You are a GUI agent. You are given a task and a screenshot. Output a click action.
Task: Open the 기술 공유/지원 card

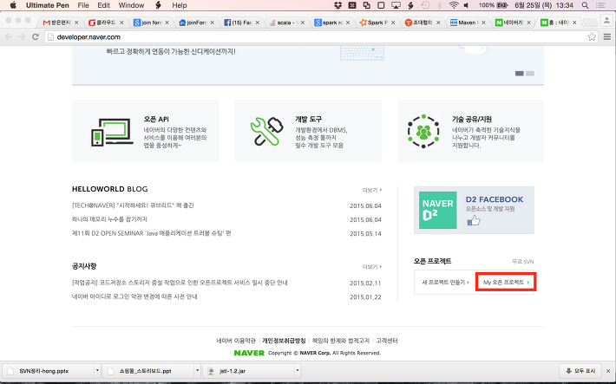[470, 131]
